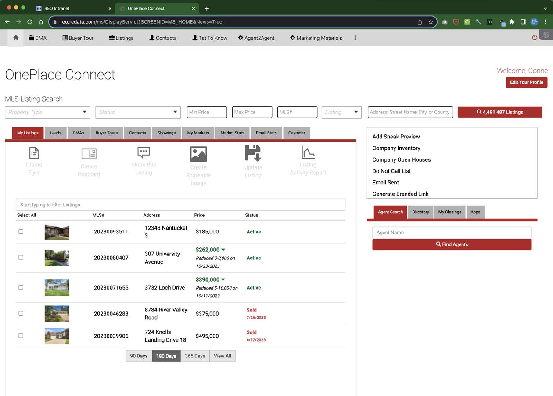Open the Marketing Materials menu
553x396 pixels.
click(x=316, y=38)
